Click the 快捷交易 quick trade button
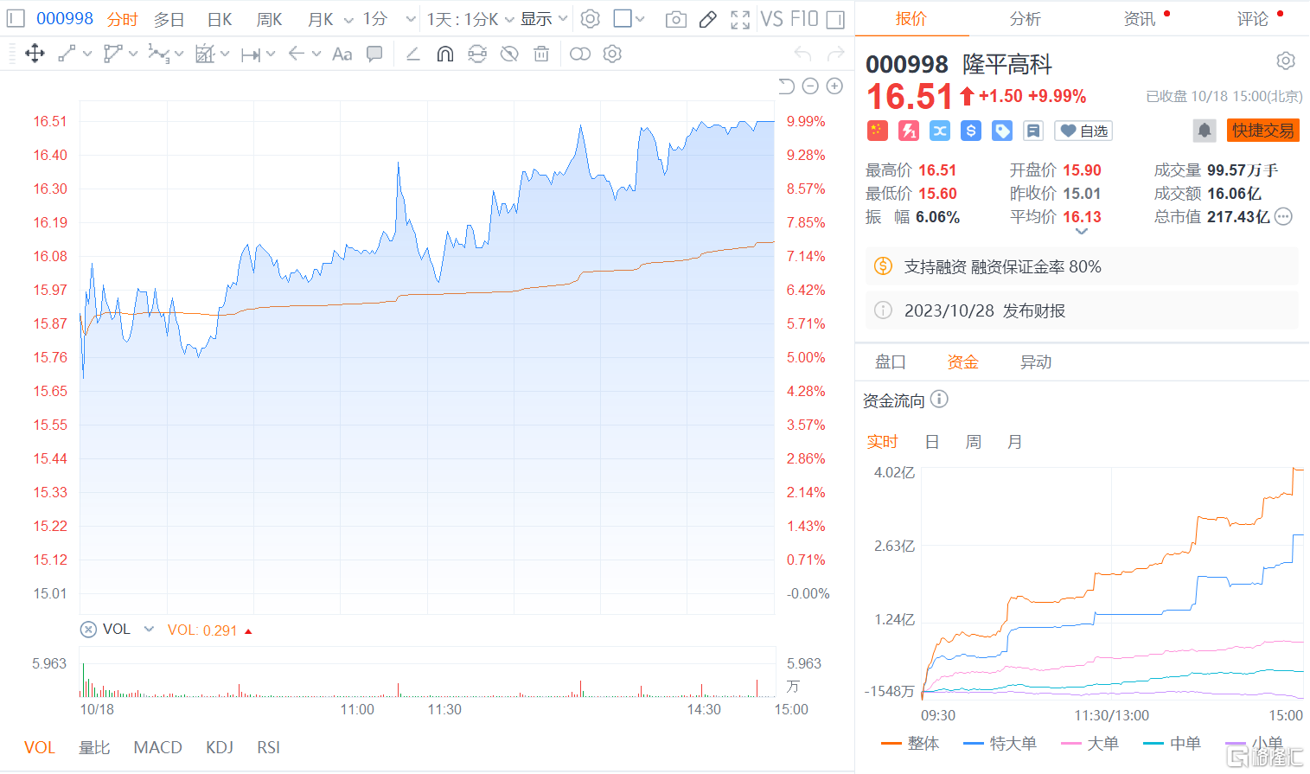This screenshot has width=1310, height=774. pyautogui.click(x=1263, y=131)
